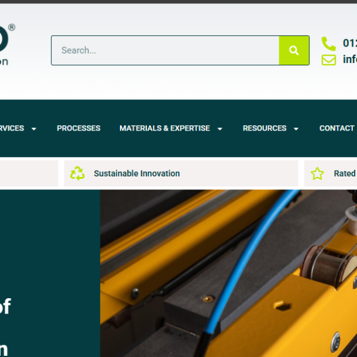Screen dimensions: 357x357
Task: Click the Rated banner text
Action: (x=345, y=174)
